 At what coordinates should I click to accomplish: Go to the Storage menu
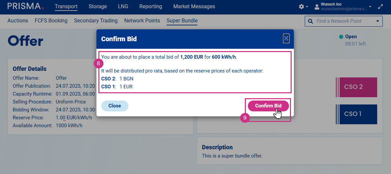98,7
